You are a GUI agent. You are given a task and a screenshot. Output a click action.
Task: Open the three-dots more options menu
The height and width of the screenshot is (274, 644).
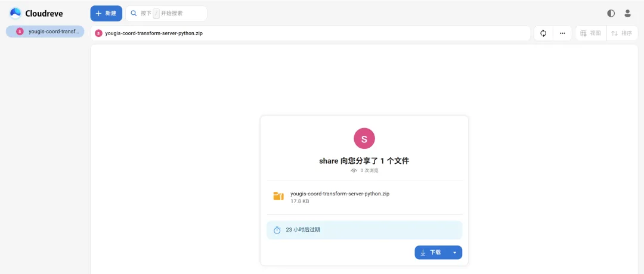click(x=562, y=33)
